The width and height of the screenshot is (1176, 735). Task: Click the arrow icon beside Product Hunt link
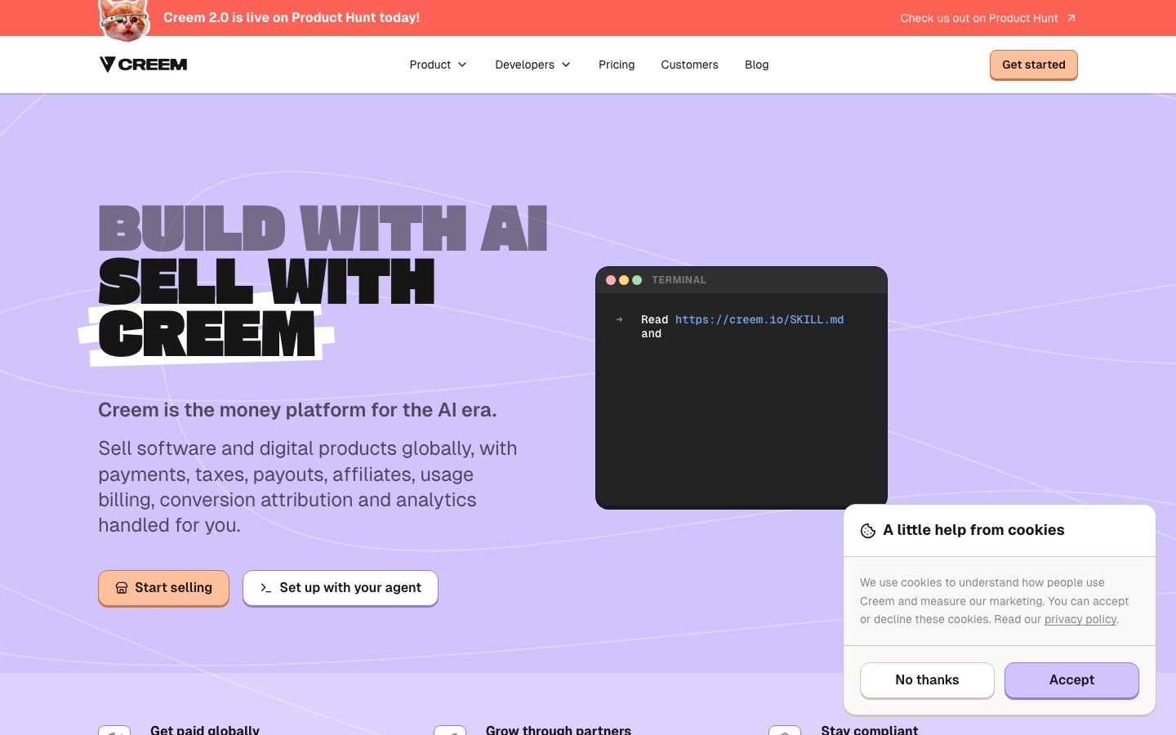point(1071,18)
